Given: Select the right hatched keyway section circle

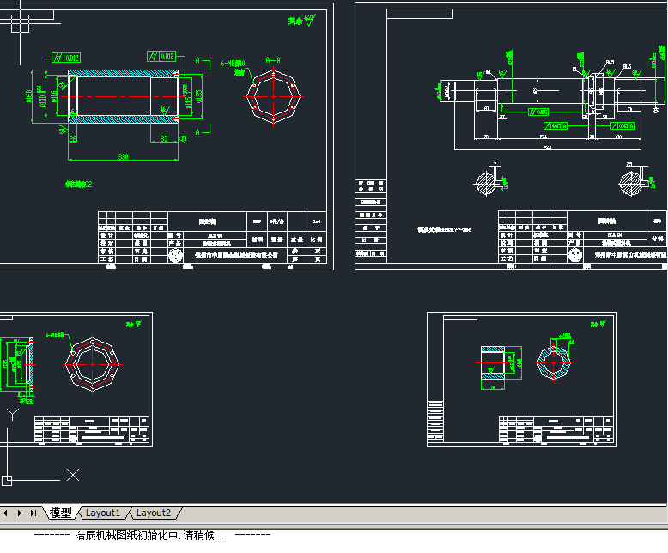Looking at the screenshot, I should click(630, 183).
